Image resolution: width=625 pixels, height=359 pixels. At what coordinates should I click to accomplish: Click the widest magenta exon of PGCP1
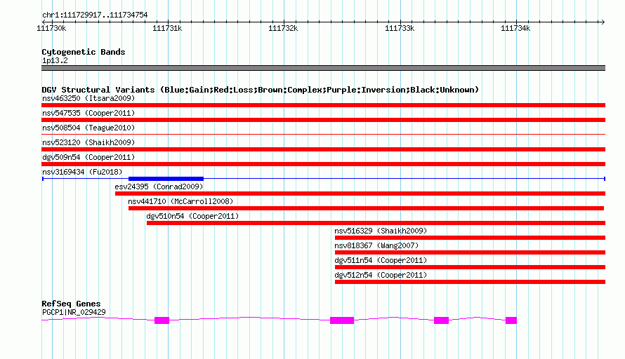pyautogui.click(x=342, y=320)
